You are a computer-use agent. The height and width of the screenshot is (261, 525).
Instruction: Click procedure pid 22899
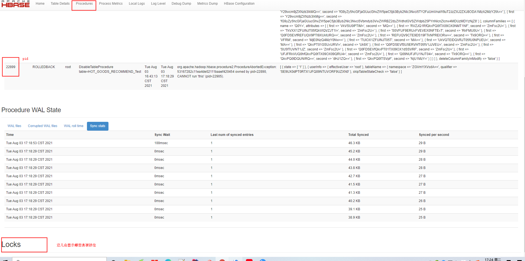click(x=11, y=67)
